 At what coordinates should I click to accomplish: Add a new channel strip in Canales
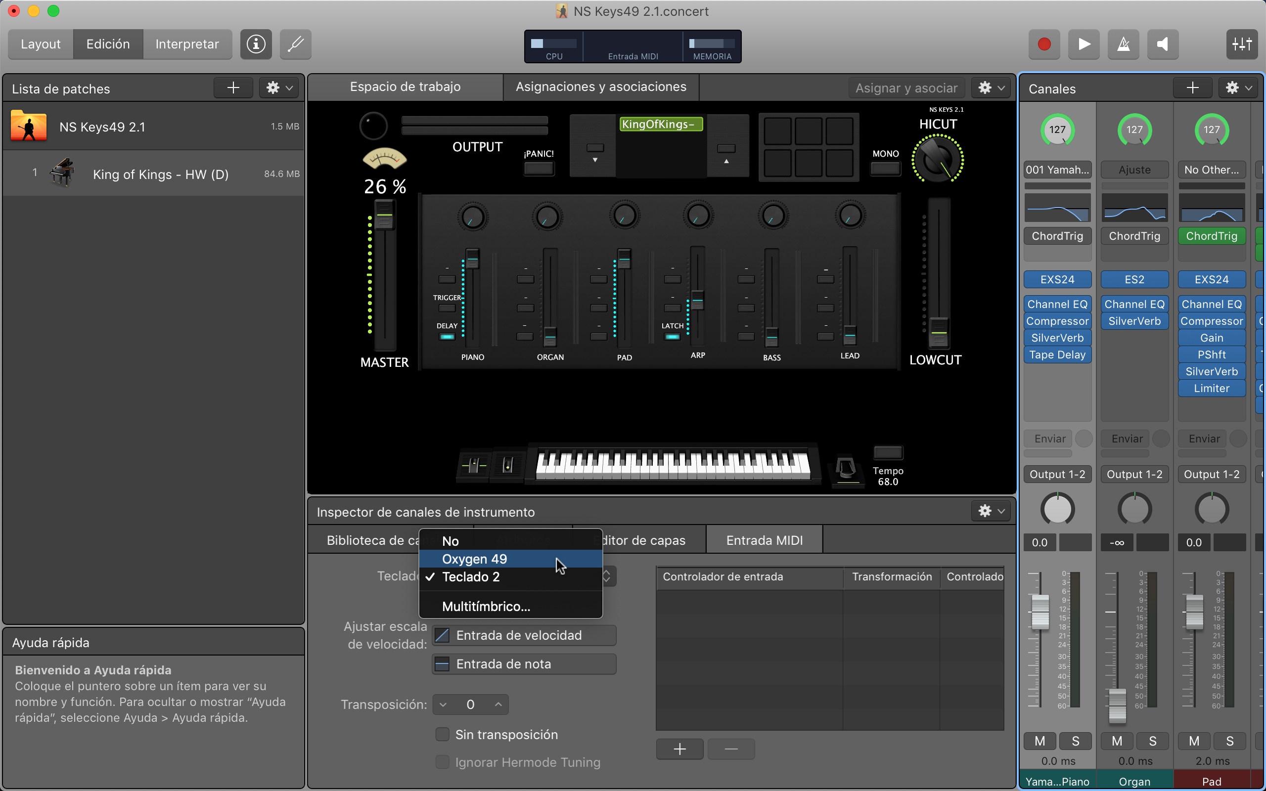(x=1192, y=88)
